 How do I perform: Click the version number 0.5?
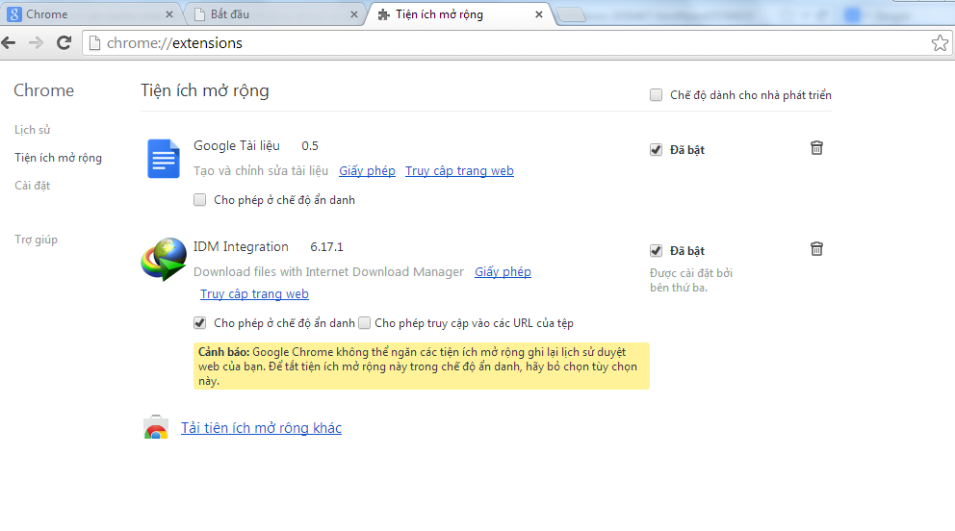[x=310, y=146]
